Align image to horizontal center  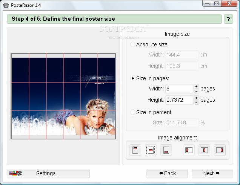coord(204,150)
